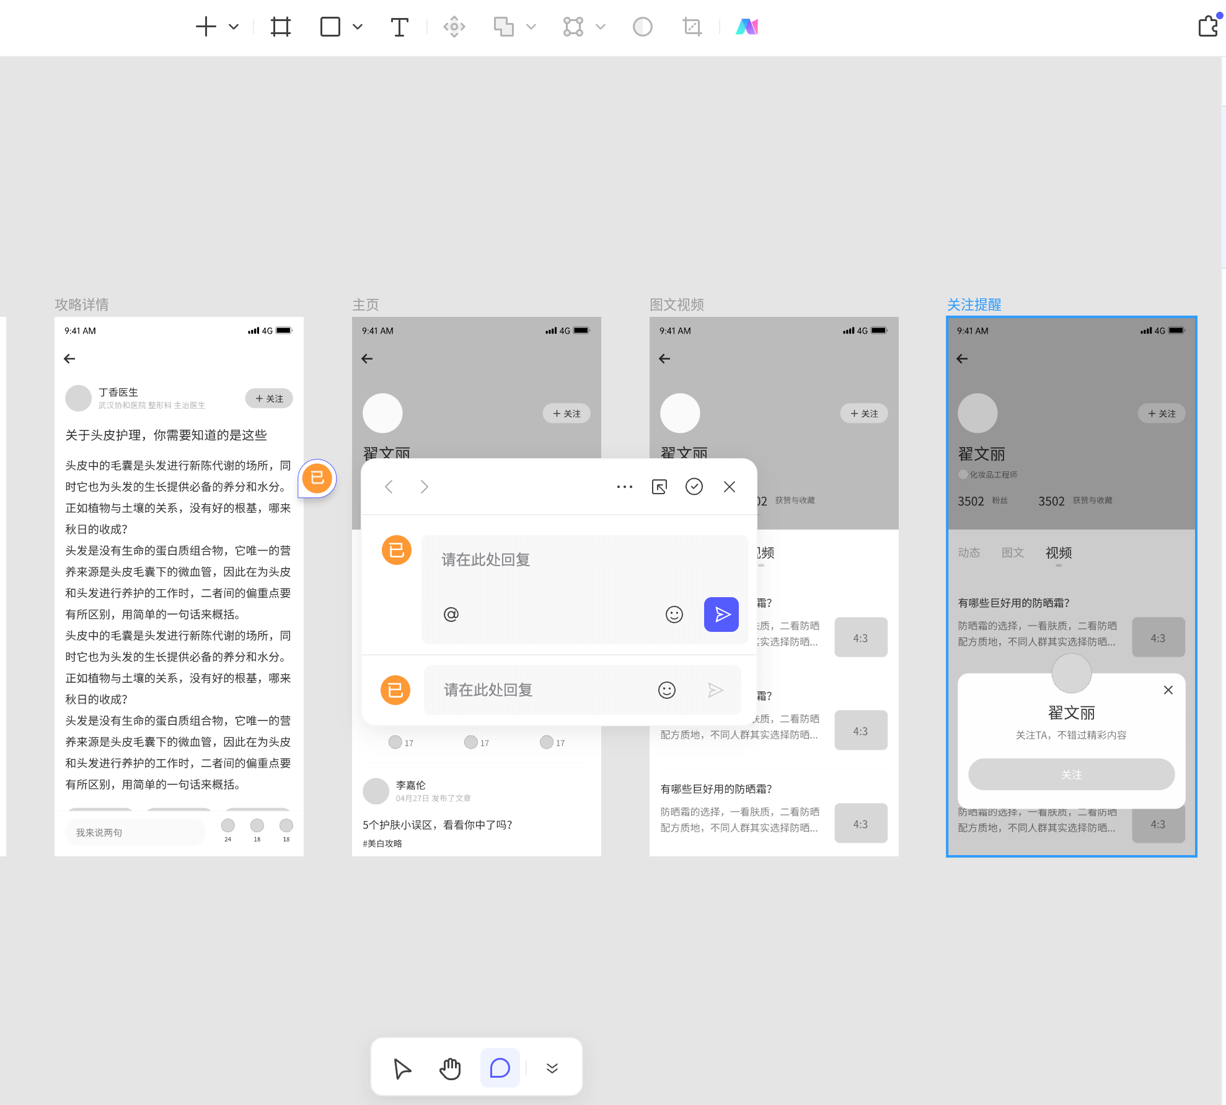Screen dimensions: 1226x1105
Task: Select the Move cursor tool
Action: pyautogui.click(x=402, y=1068)
